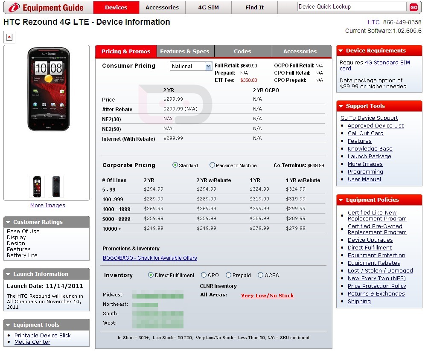Open the Codes tab
This screenshot has height=351, width=428.
click(x=242, y=51)
